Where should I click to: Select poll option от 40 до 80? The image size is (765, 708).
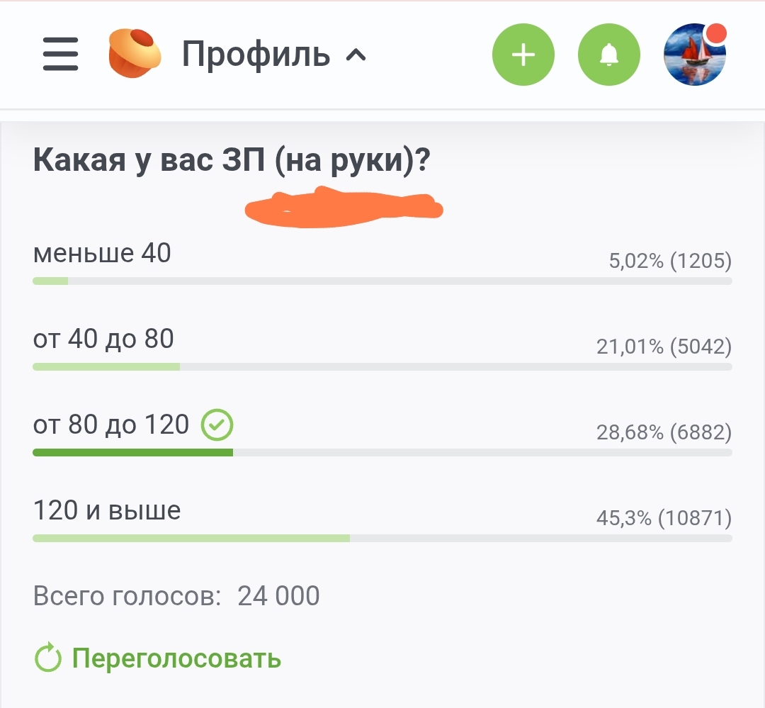[382, 347]
